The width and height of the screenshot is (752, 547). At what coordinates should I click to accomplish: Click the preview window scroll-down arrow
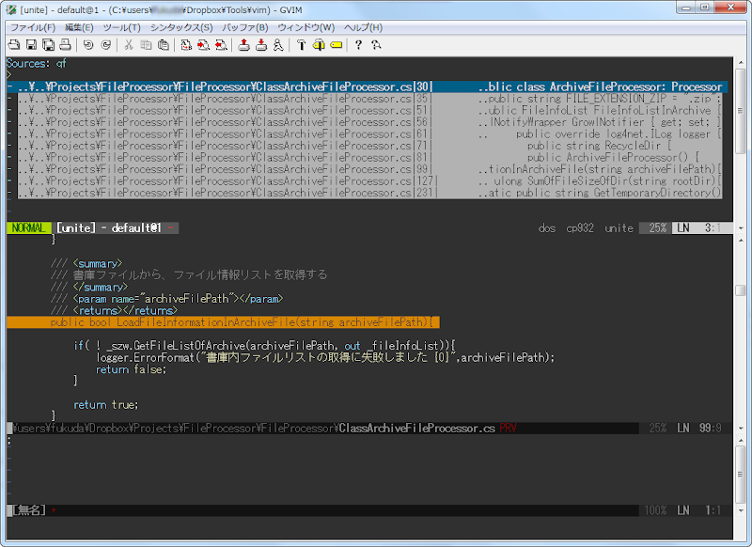coord(741,429)
